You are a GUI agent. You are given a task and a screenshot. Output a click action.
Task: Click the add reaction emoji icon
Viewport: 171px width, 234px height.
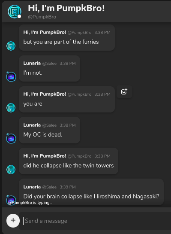124,91
